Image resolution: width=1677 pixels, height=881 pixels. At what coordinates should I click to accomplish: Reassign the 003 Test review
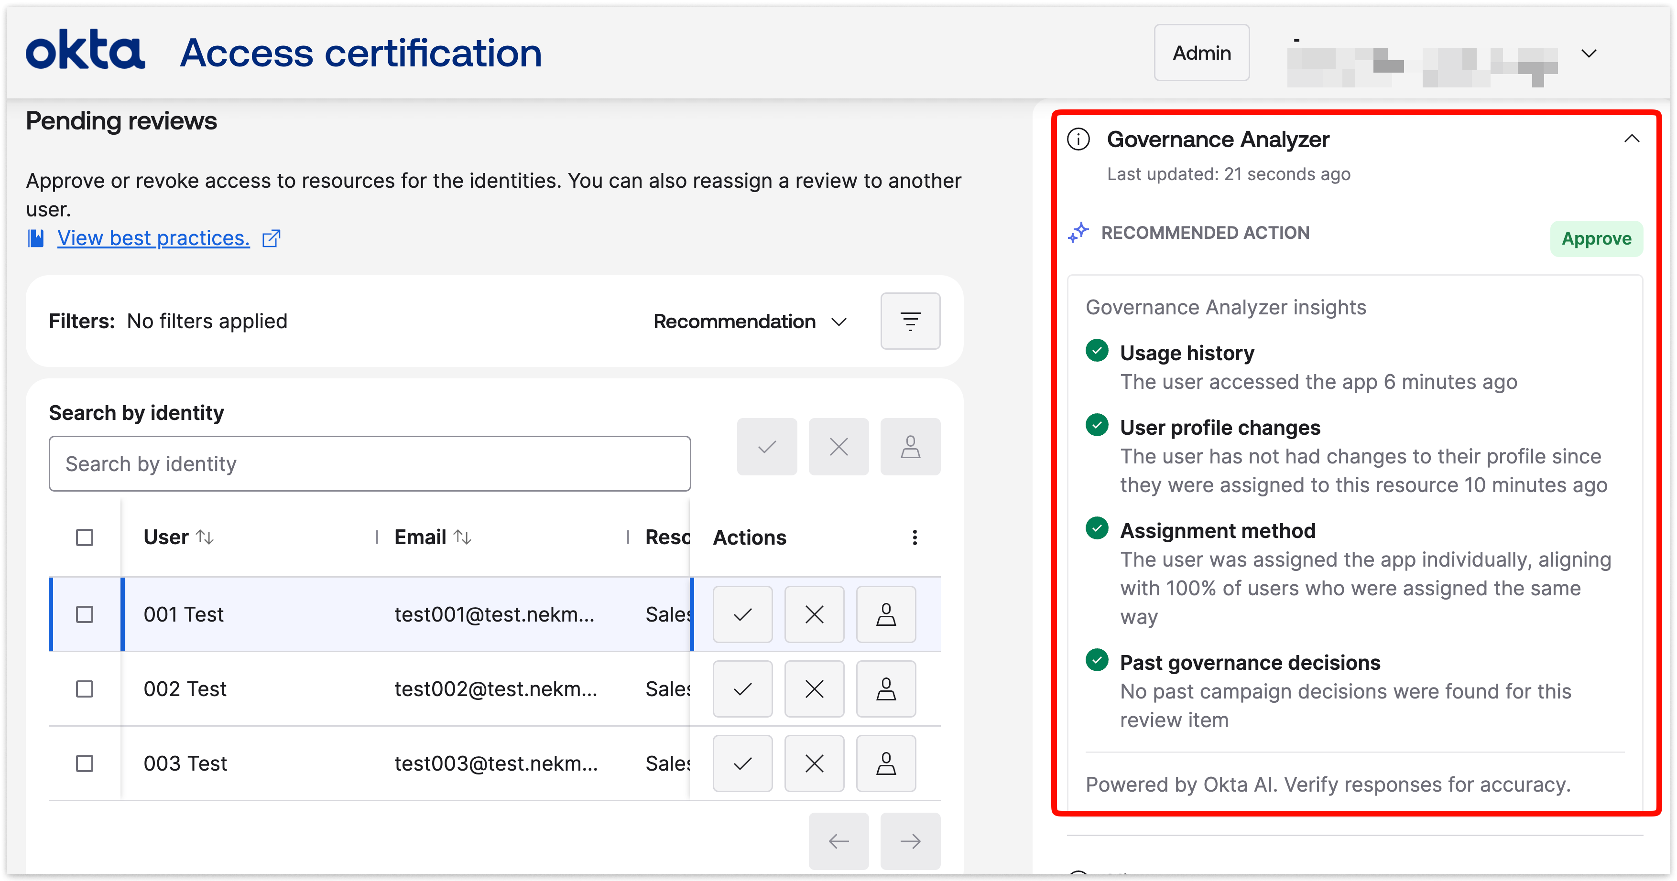pyautogui.click(x=886, y=763)
